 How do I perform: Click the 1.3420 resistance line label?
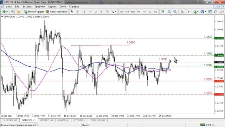[131, 42]
